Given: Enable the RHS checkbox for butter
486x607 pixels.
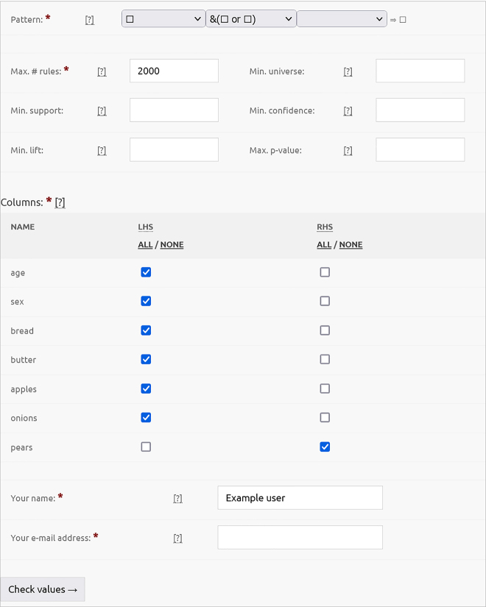Looking at the screenshot, I should coord(325,360).
